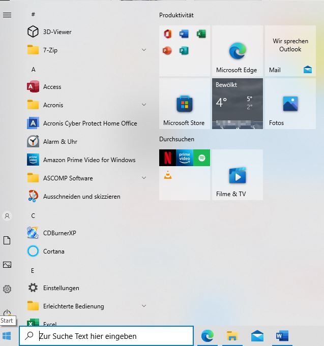The height and width of the screenshot is (346, 324).
Task: Open Mail from the taskbar
Action: pos(257,336)
